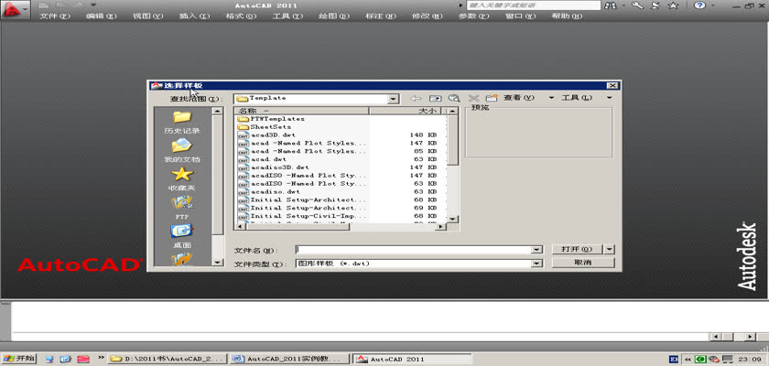Click in the 文件名 input field
Viewport: 769px width, 366px height.
[x=415, y=250]
